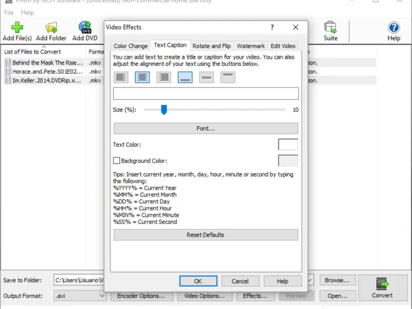The width and height of the screenshot is (412, 309).
Task: Select the Text Caption tab
Action: click(170, 45)
